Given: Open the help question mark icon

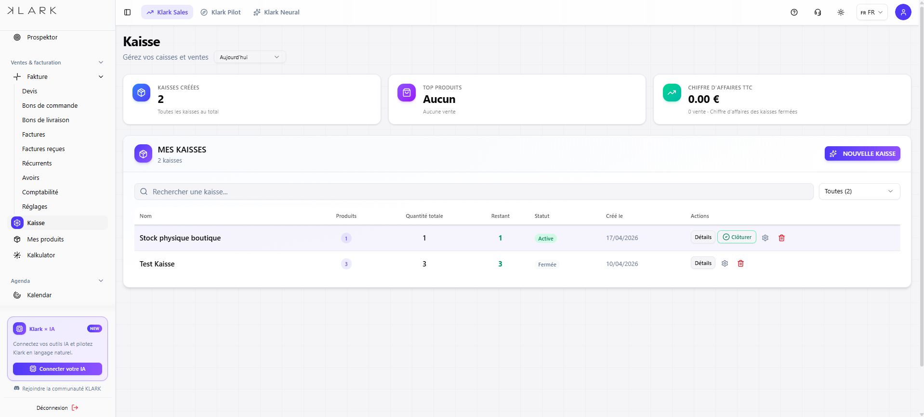Looking at the screenshot, I should pos(794,13).
